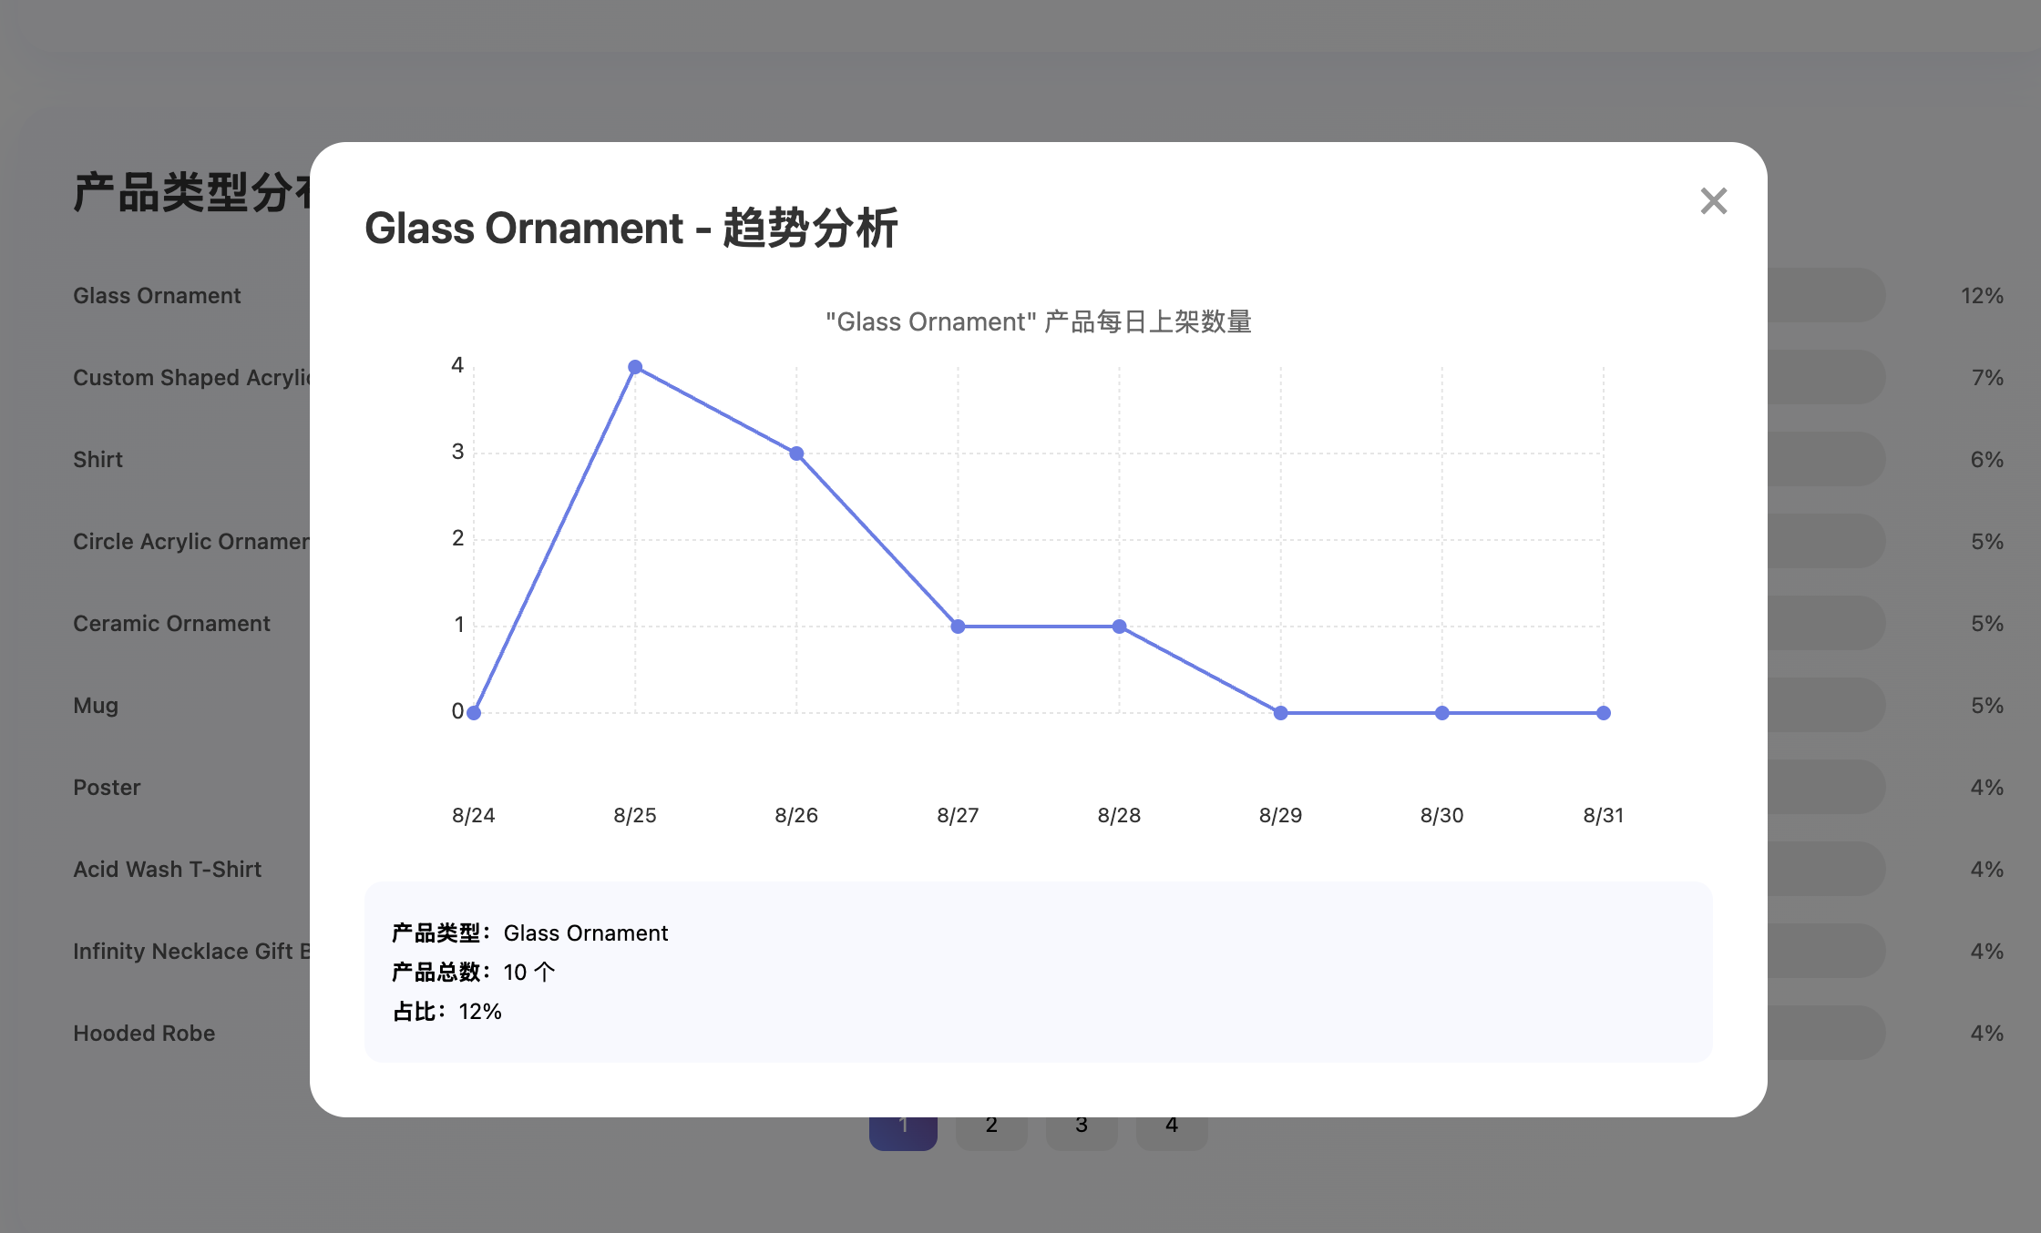The height and width of the screenshot is (1233, 2041).
Task: Select Shirt product type row
Action: (x=97, y=460)
